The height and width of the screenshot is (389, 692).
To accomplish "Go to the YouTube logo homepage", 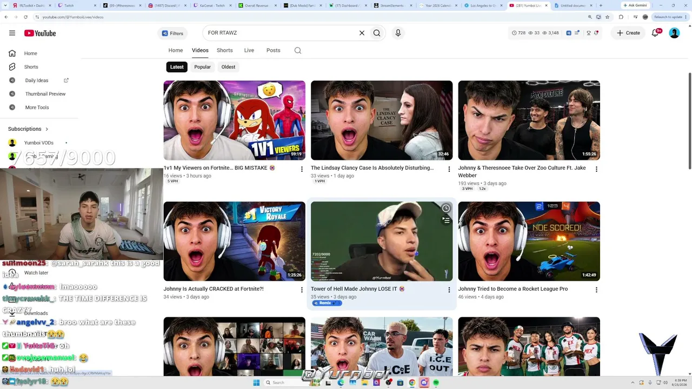I will coord(40,33).
